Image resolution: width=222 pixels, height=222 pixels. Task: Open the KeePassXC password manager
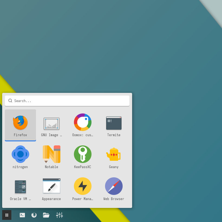[83, 154]
